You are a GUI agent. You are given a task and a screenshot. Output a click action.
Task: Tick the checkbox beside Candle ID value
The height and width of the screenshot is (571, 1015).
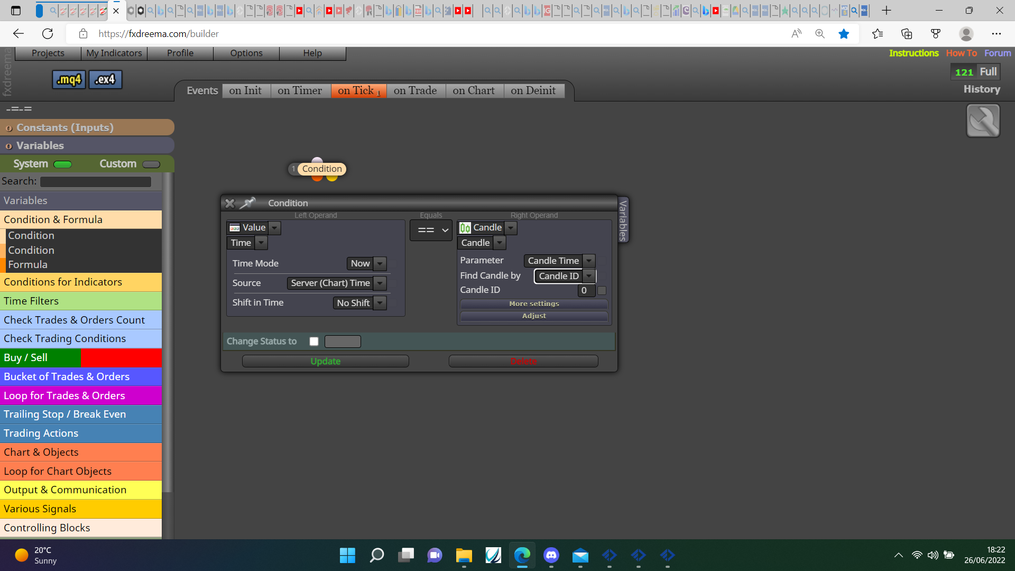[x=602, y=290]
